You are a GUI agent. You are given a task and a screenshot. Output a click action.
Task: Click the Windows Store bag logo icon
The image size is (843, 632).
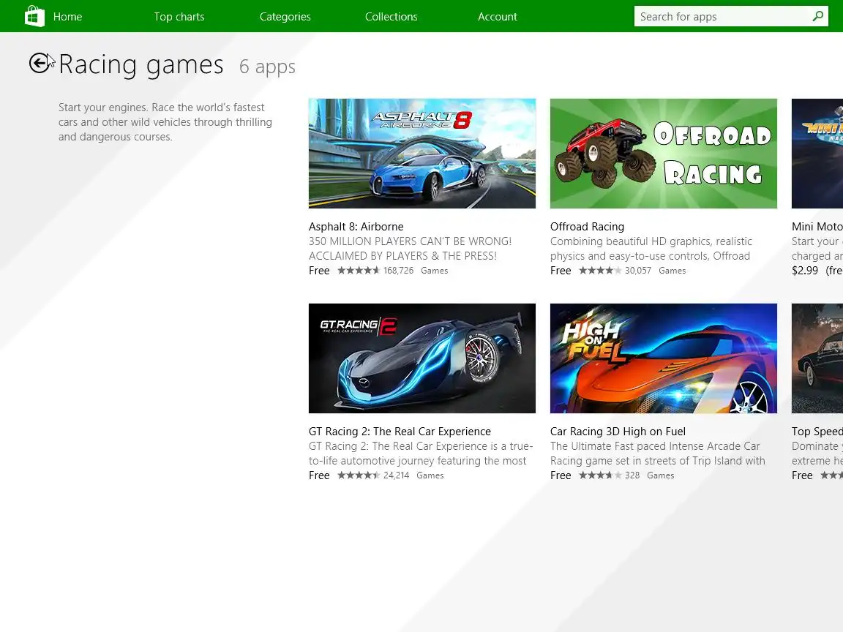[34, 16]
